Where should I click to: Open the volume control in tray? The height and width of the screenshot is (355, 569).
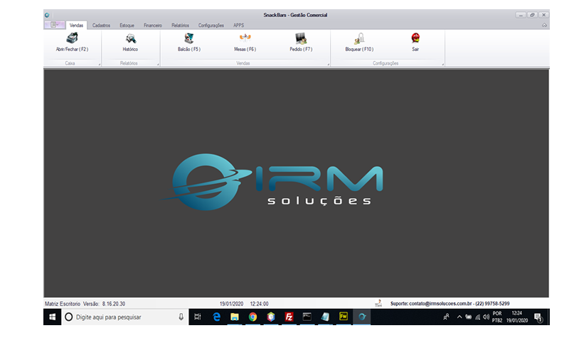click(x=486, y=317)
